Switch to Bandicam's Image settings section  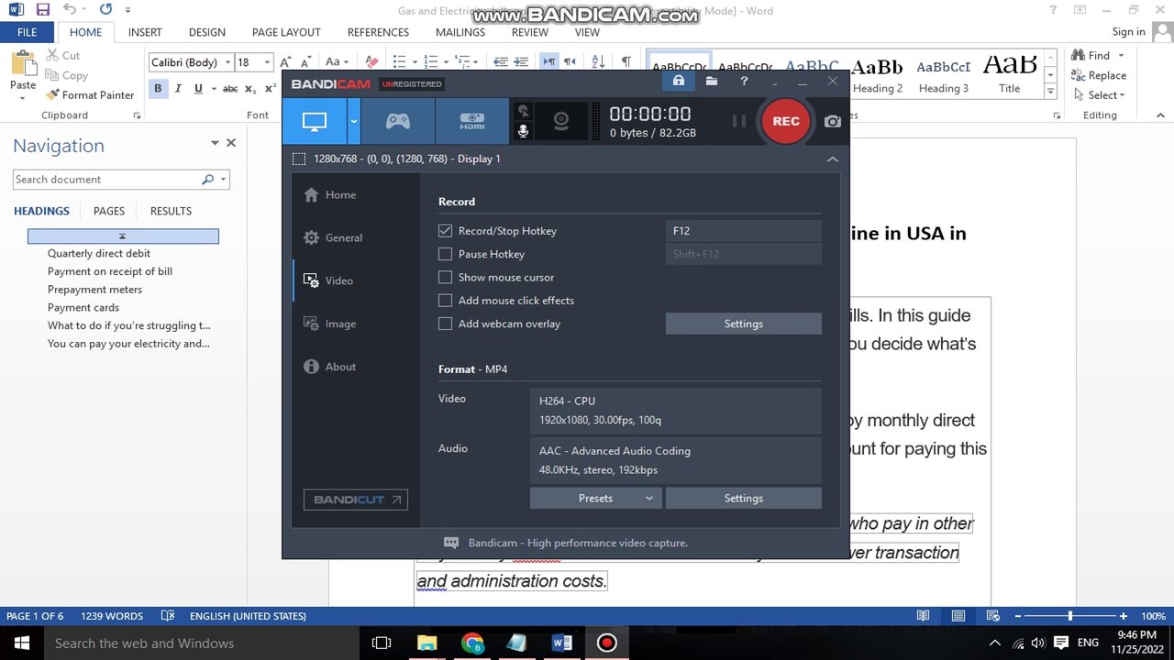pyautogui.click(x=340, y=324)
